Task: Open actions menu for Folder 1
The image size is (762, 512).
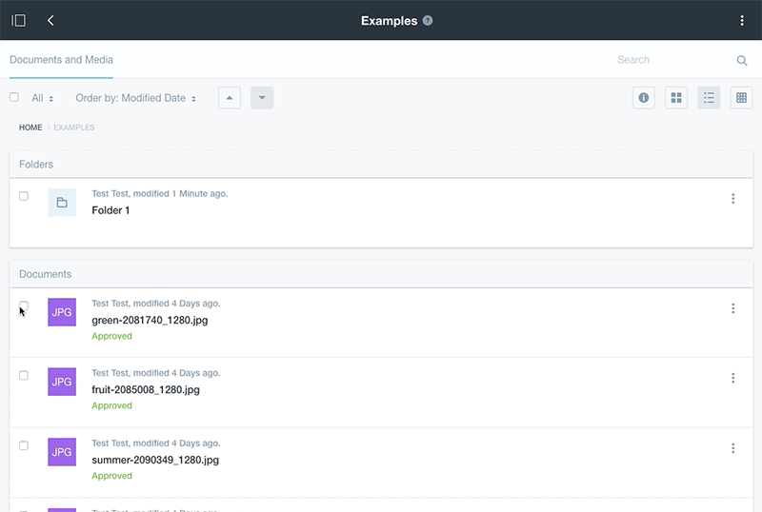Action: pos(732,199)
